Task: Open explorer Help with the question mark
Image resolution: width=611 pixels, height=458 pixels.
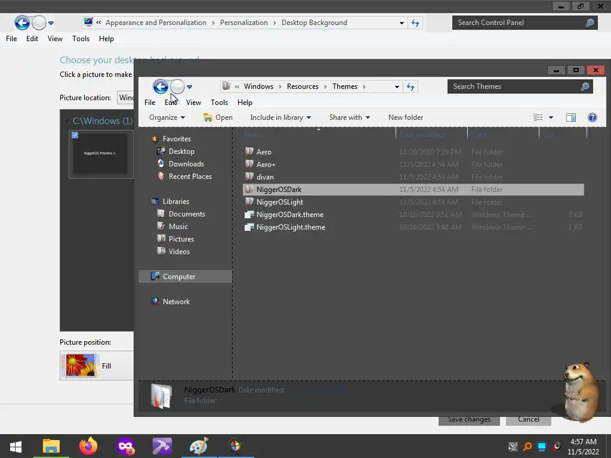Action: [x=593, y=117]
